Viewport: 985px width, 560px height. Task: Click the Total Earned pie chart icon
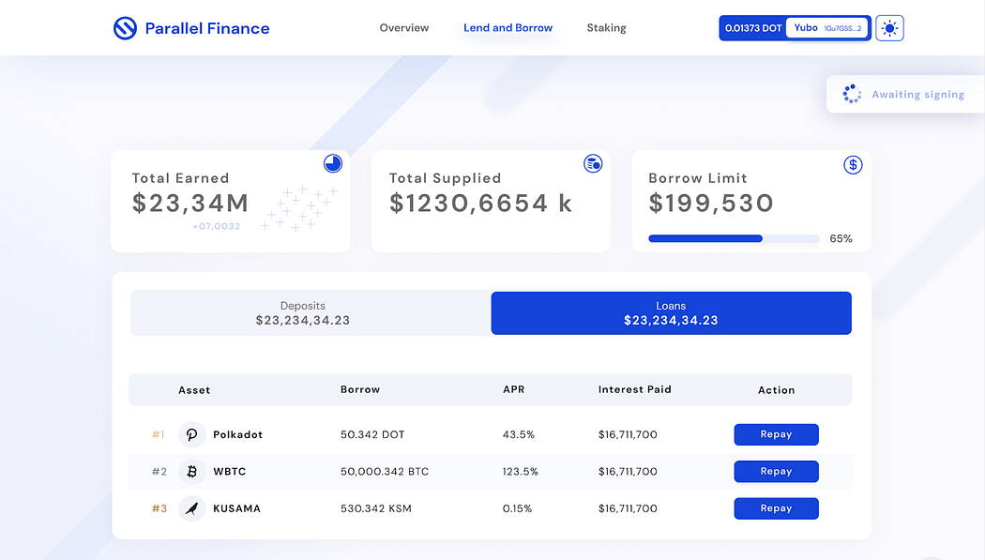(x=333, y=164)
